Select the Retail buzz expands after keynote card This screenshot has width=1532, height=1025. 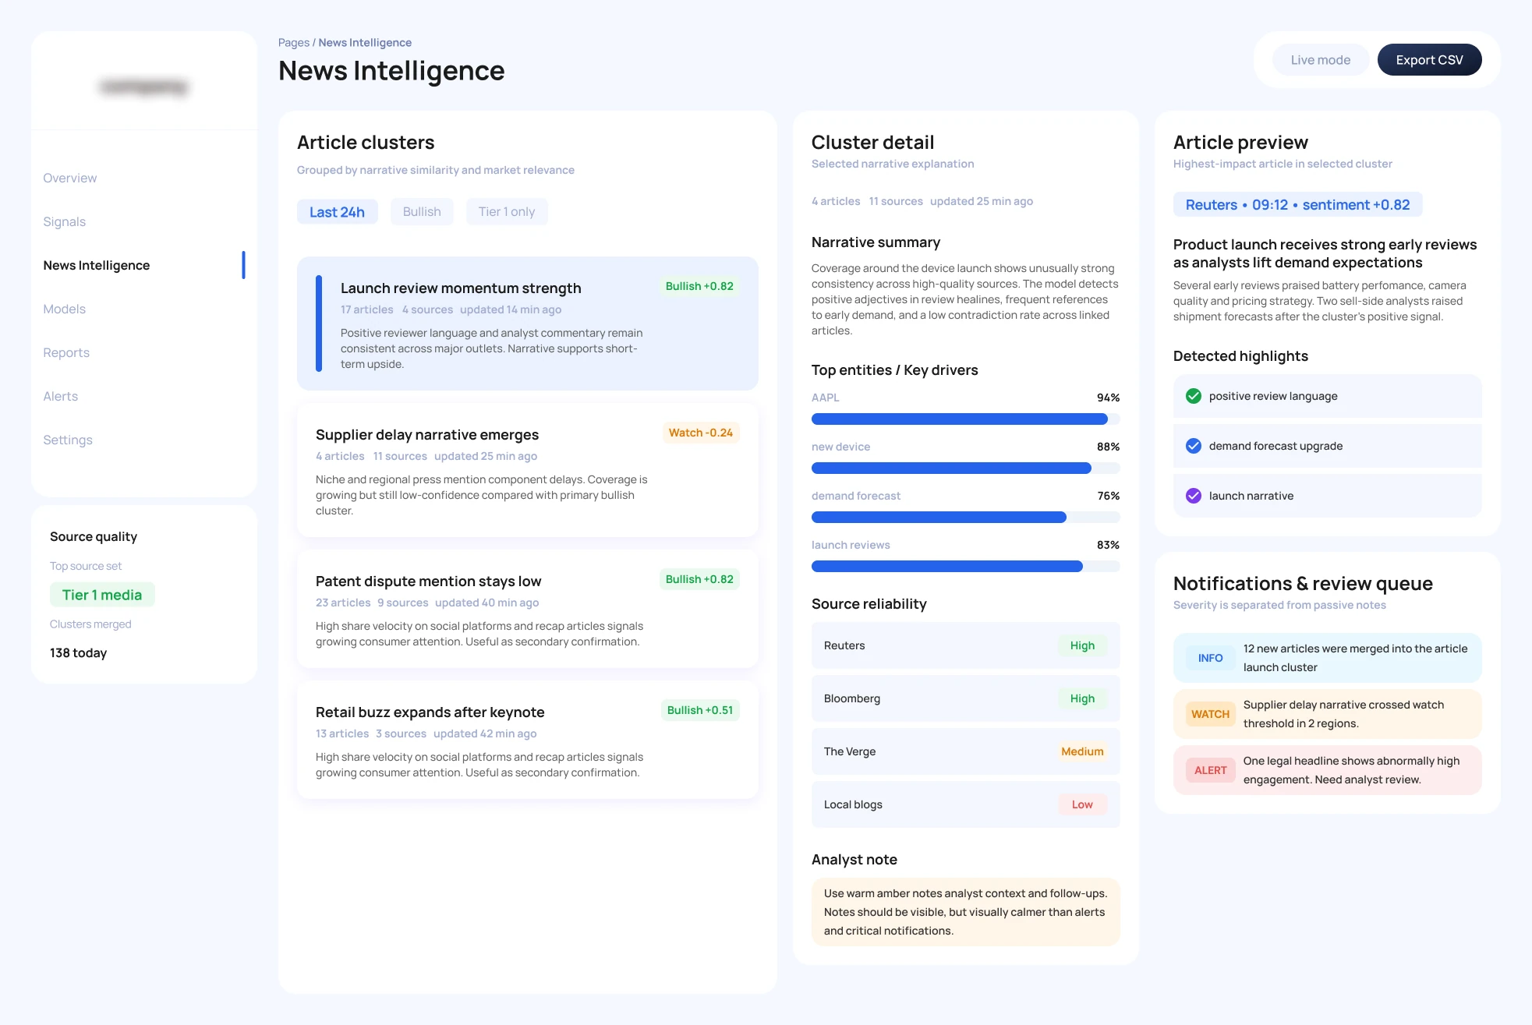point(528,740)
